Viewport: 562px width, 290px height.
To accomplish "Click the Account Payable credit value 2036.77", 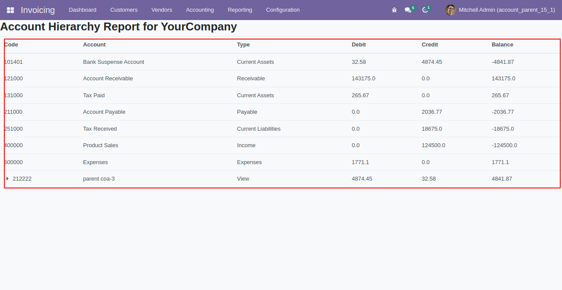I will [x=432, y=112].
